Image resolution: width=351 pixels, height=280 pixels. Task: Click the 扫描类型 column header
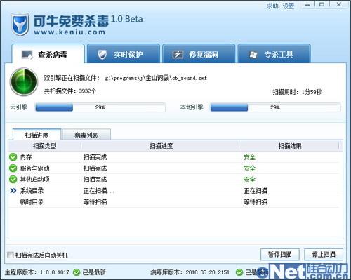45,146
